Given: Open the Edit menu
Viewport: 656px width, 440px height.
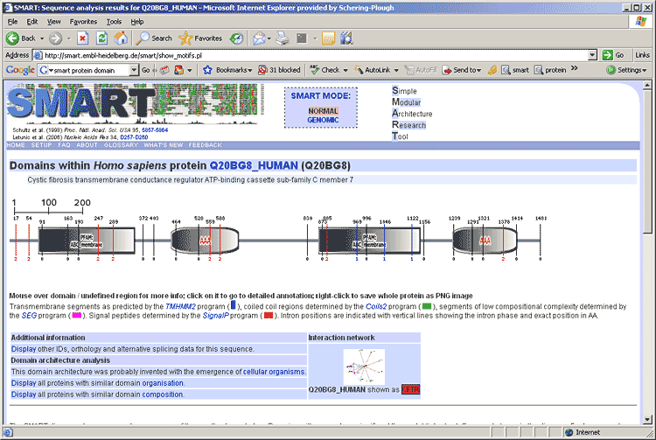Looking at the screenshot, I should (32, 22).
